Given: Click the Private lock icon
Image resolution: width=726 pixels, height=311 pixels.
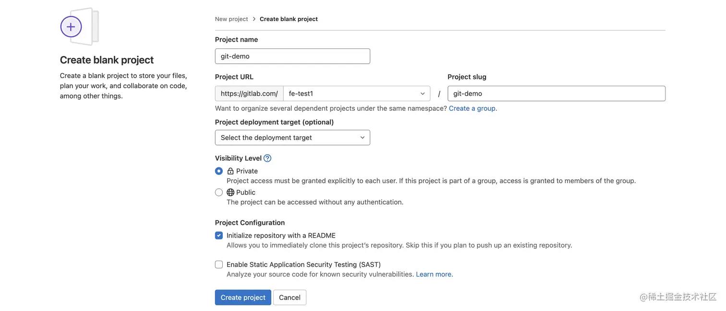Looking at the screenshot, I should pos(230,171).
